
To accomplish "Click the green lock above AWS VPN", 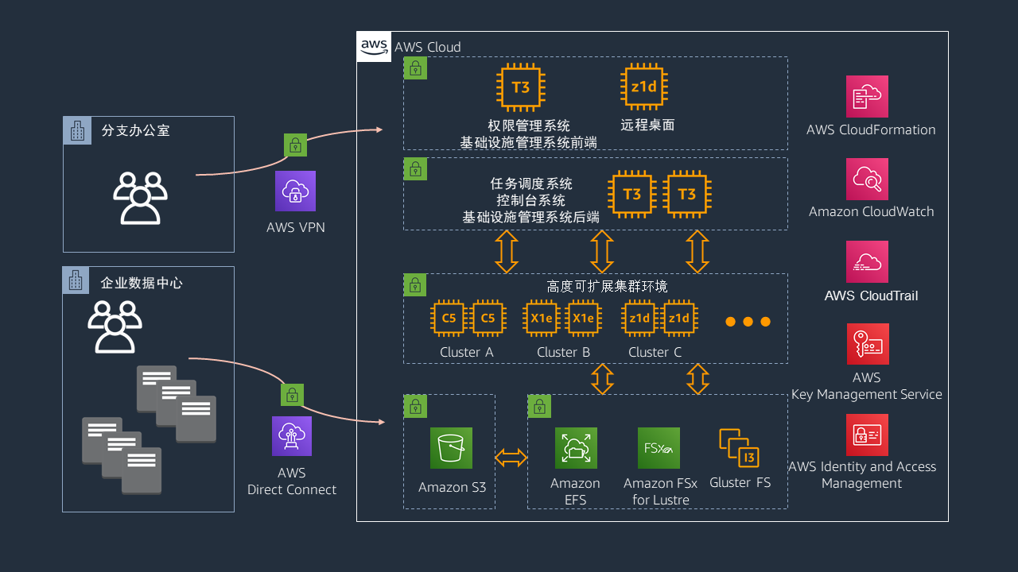I will [x=295, y=145].
